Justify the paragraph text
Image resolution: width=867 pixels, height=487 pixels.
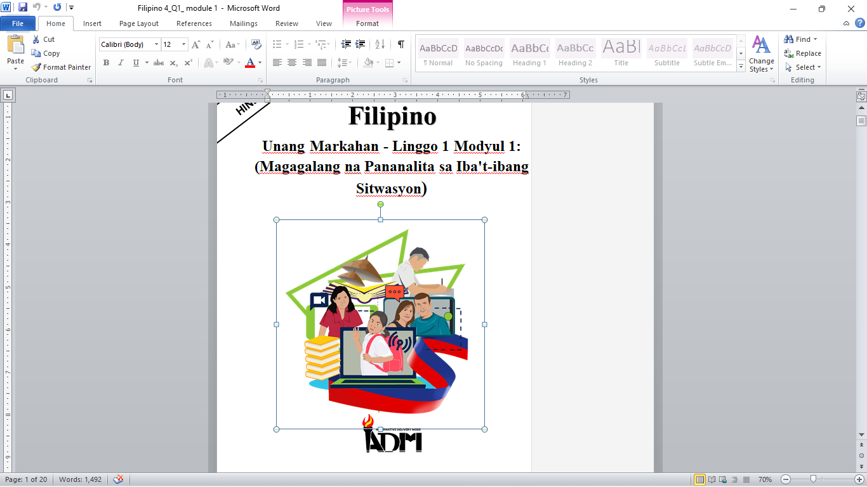pyautogui.click(x=322, y=63)
